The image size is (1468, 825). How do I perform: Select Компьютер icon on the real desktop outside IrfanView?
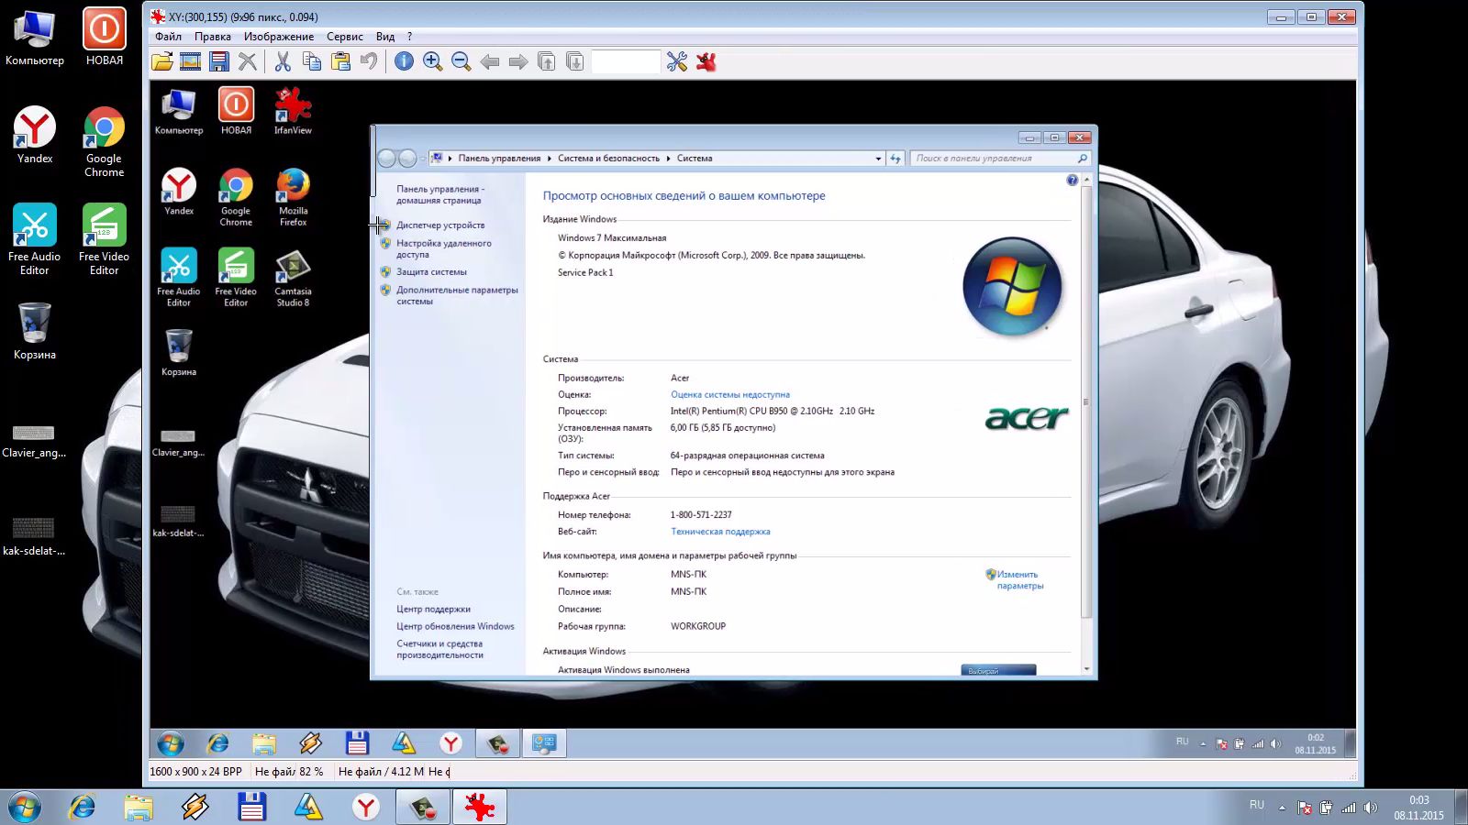35,38
